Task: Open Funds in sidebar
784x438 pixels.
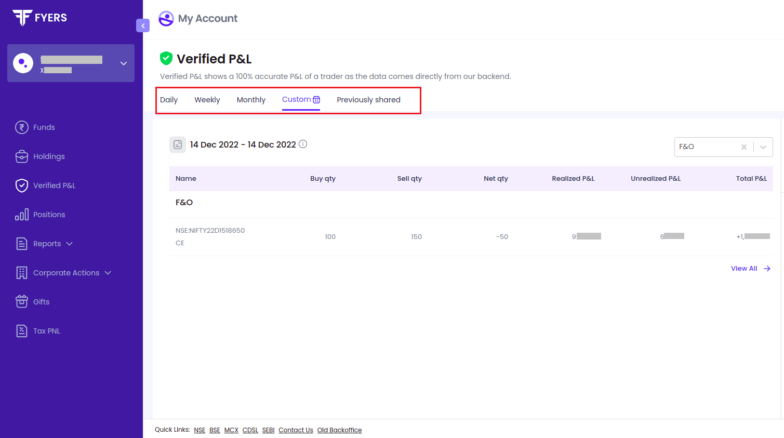Action: click(44, 127)
